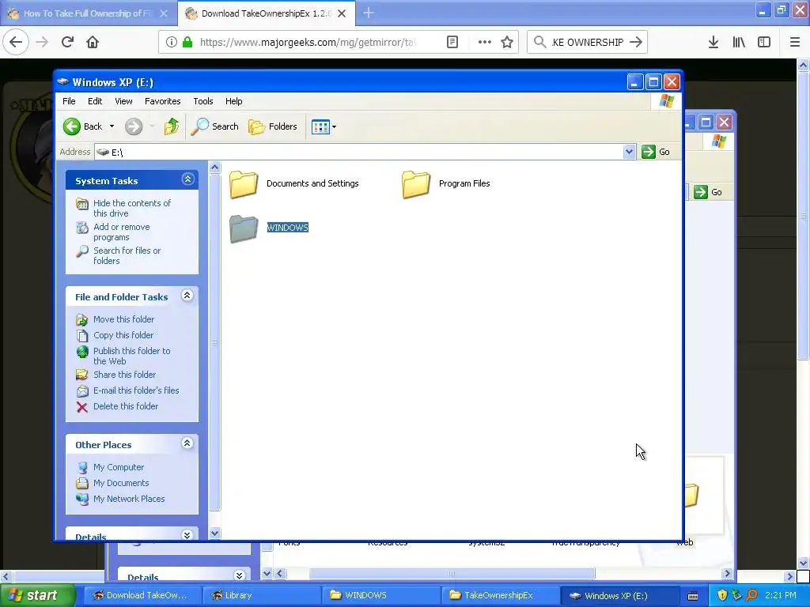Select the Documents and Settings folder icon
This screenshot has width=810, height=607.
pos(244,184)
